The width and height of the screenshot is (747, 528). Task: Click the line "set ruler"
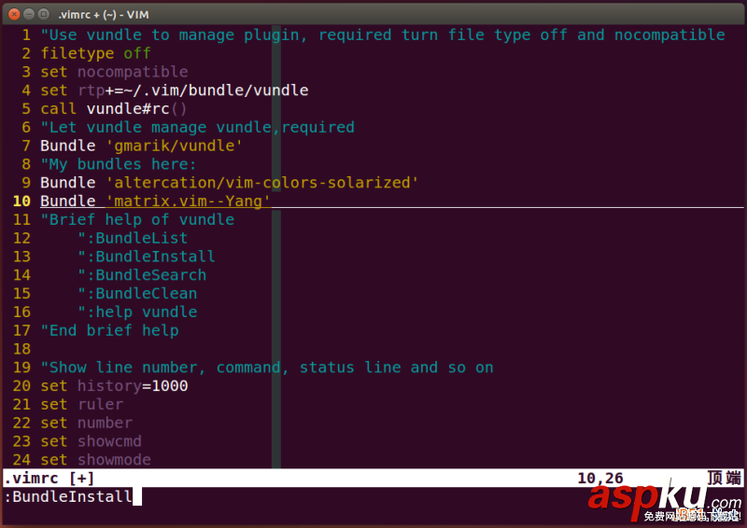pos(82,405)
